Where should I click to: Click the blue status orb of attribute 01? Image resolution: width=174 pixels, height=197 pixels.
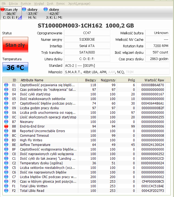(6, 85)
